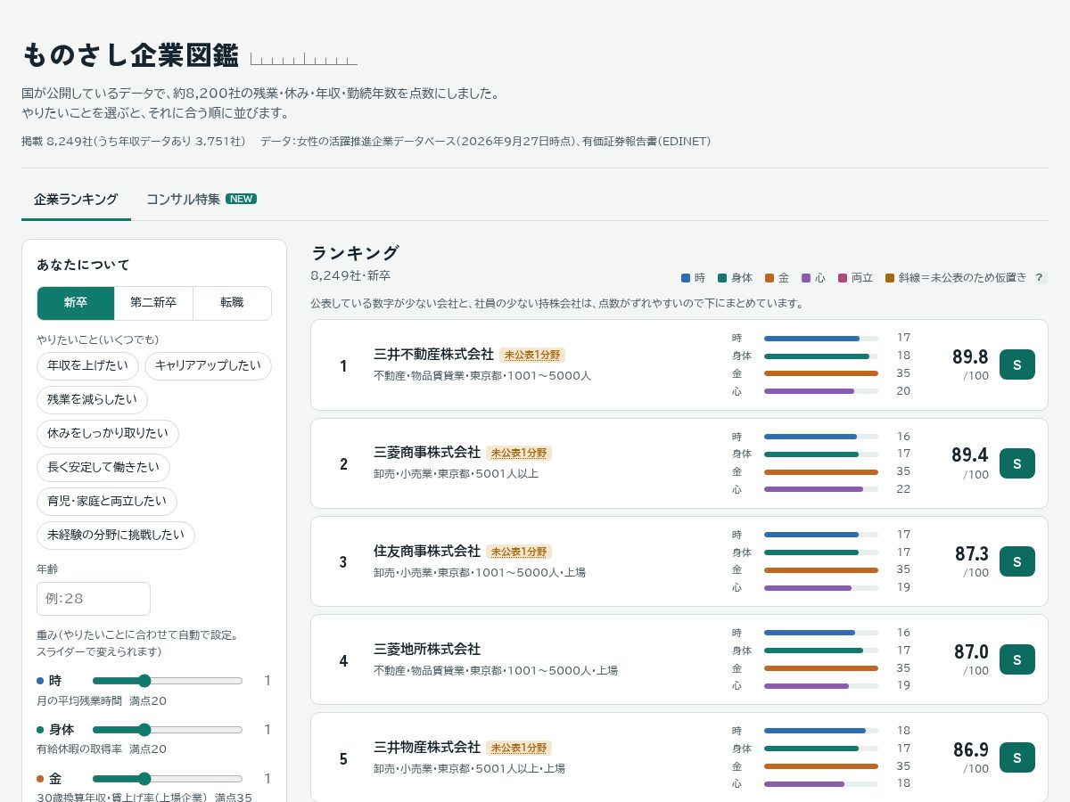Open company 三菱商事株式会社
This screenshot has width=1070, height=802.
click(x=427, y=452)
